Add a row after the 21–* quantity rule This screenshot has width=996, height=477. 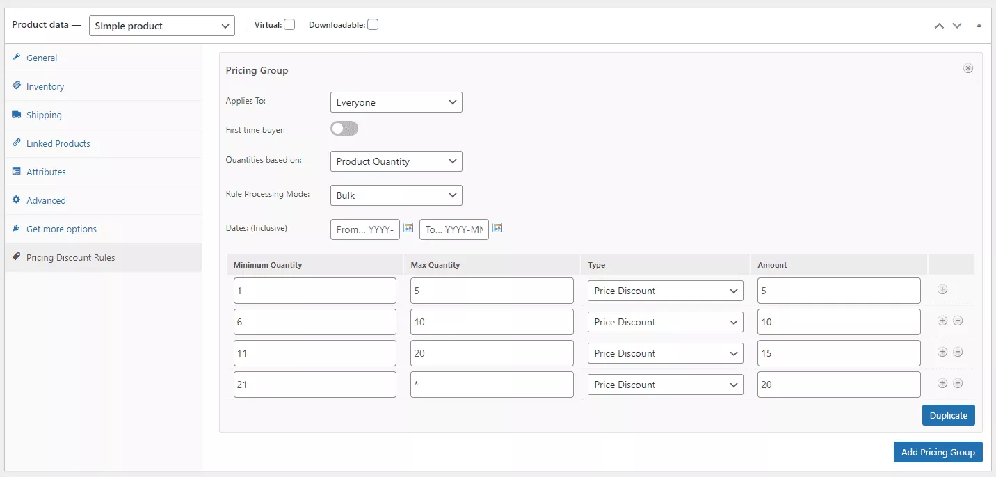coord(942,383)
